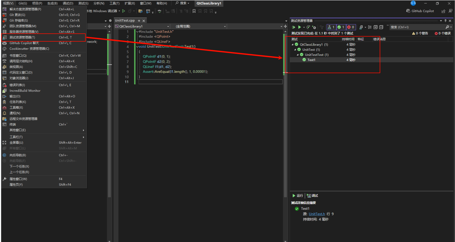Open QtClassLibrary1 project scope dropdown
This screenshot has height=242, width=455.
(142, 26)
